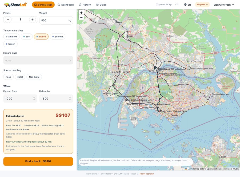
Task: Select chilled temperature class
Action: point(41,37)
